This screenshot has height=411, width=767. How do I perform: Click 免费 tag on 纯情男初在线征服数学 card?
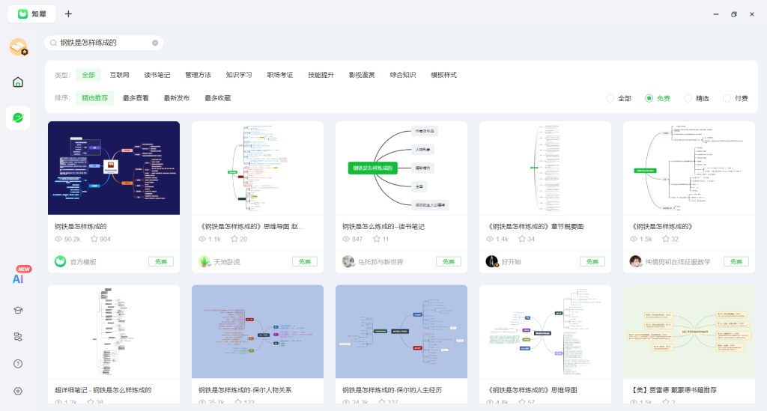[x=736, y=261]
